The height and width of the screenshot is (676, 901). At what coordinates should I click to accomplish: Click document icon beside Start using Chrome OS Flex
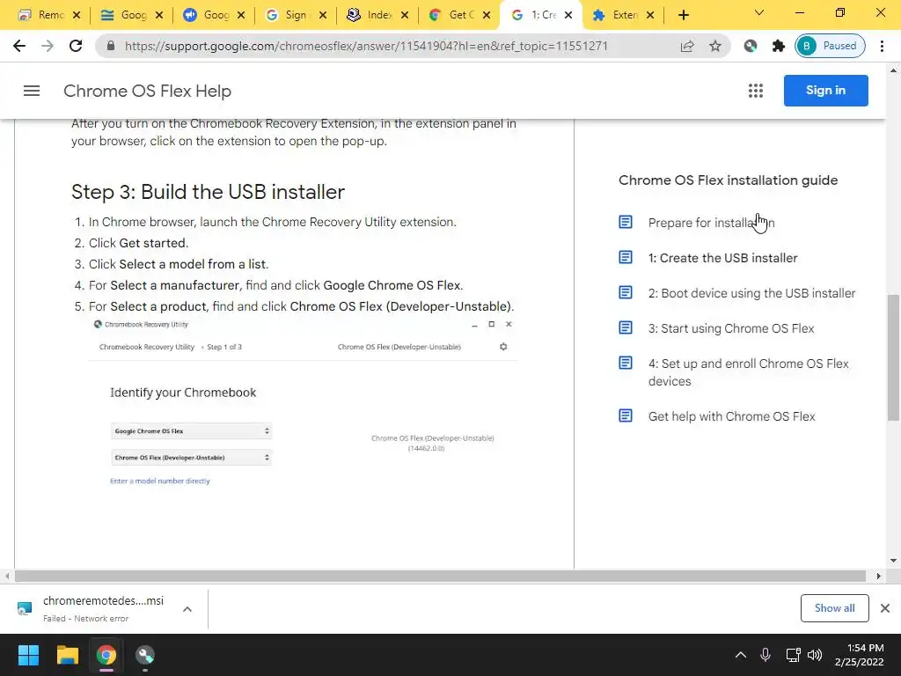[x=626, y=327]
